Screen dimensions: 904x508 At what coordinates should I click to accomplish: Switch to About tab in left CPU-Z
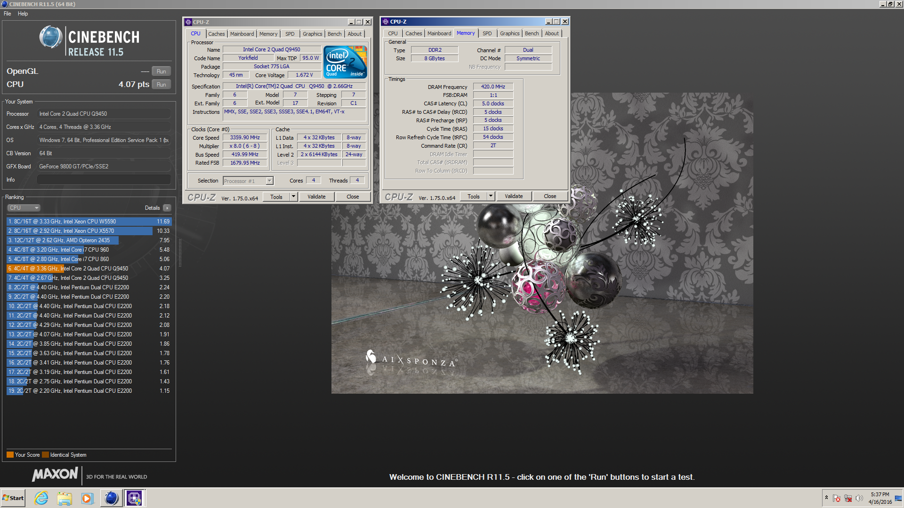[x=355, y=34]
